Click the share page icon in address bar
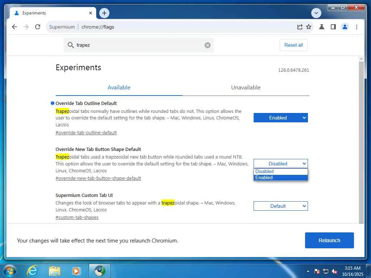 click(300, 27)
